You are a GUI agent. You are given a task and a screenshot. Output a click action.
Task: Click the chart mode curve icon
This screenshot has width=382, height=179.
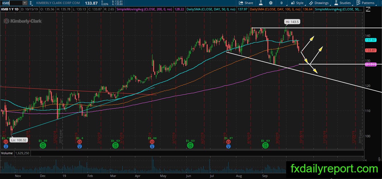pos(368,9)
